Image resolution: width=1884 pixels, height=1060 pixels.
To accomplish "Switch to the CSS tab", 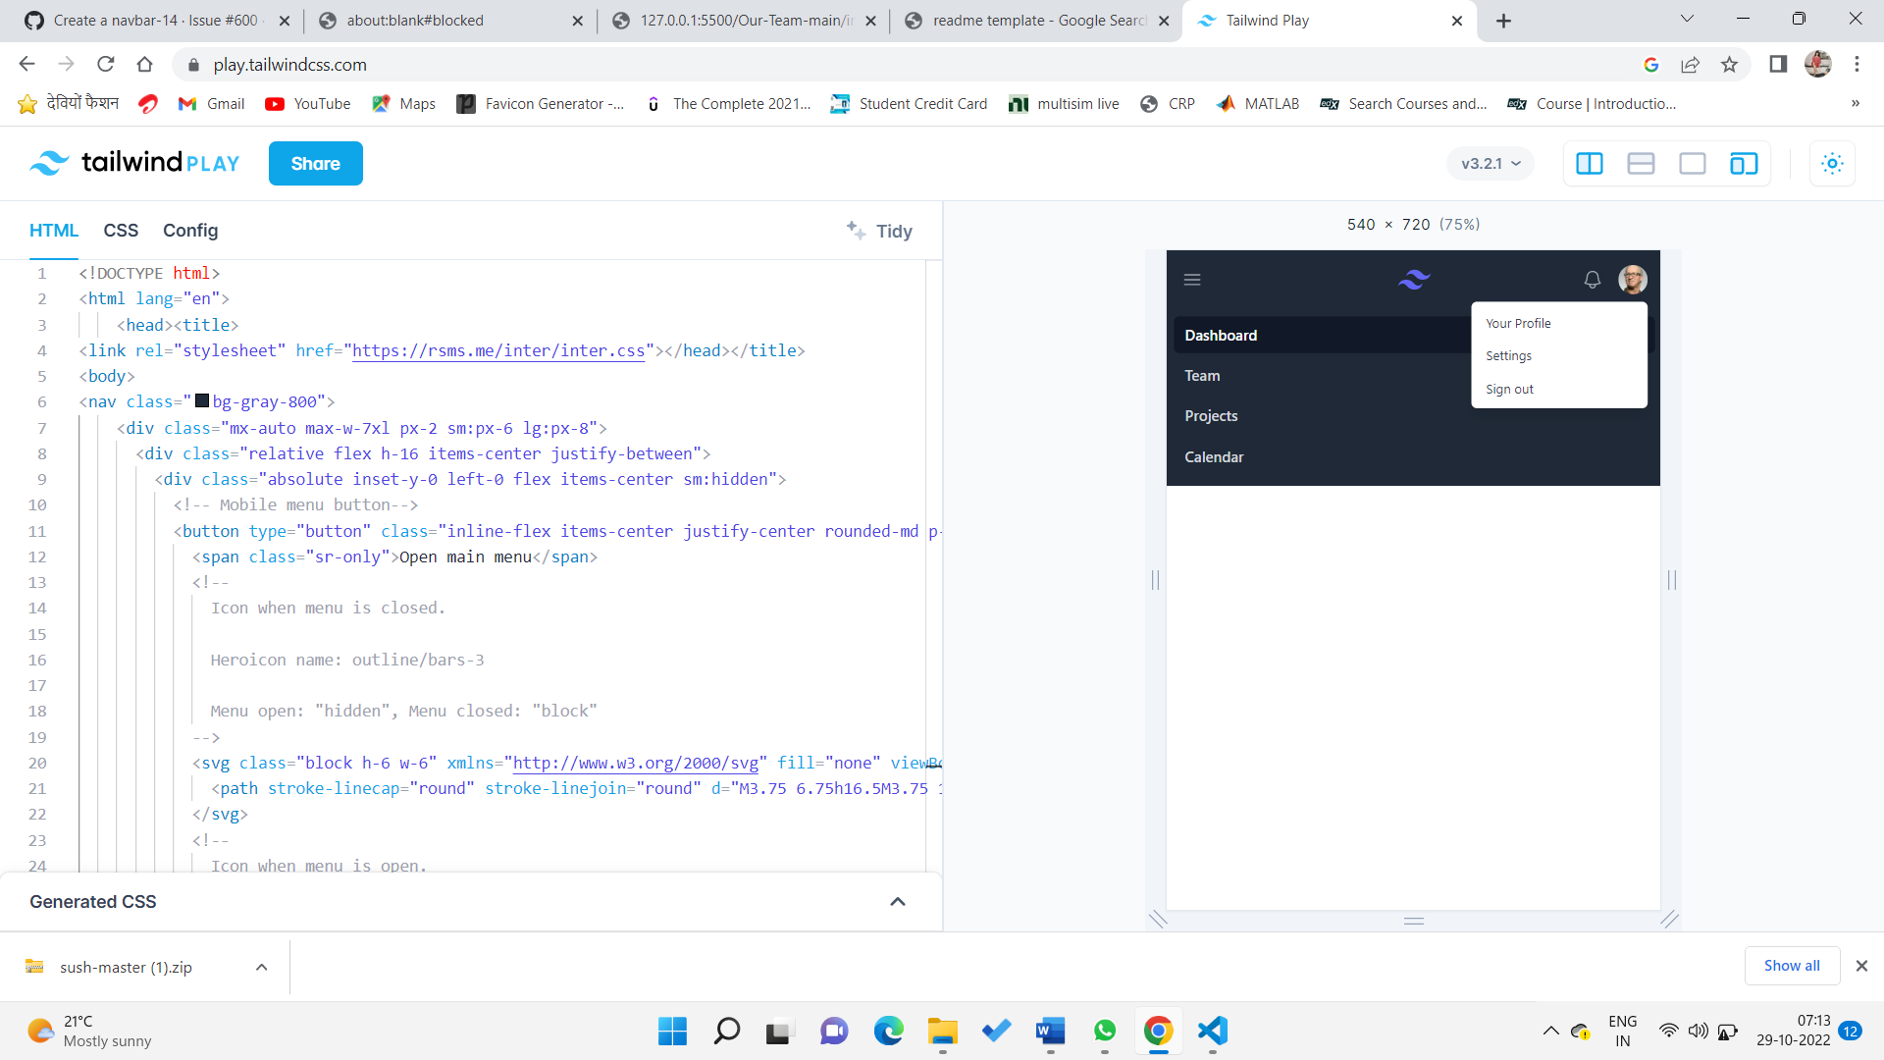I will click(121, 230).
